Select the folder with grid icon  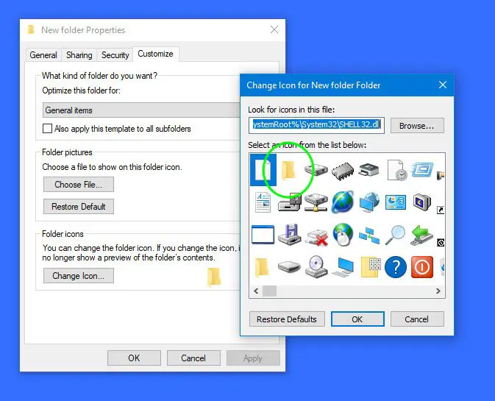[x=370, y=267]
